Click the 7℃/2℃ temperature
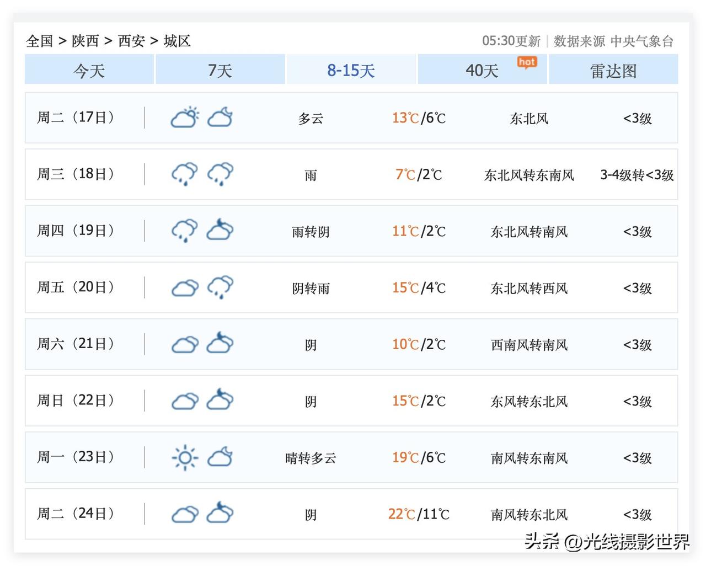This screenshot has width=706, height=566. click(419, 175)
